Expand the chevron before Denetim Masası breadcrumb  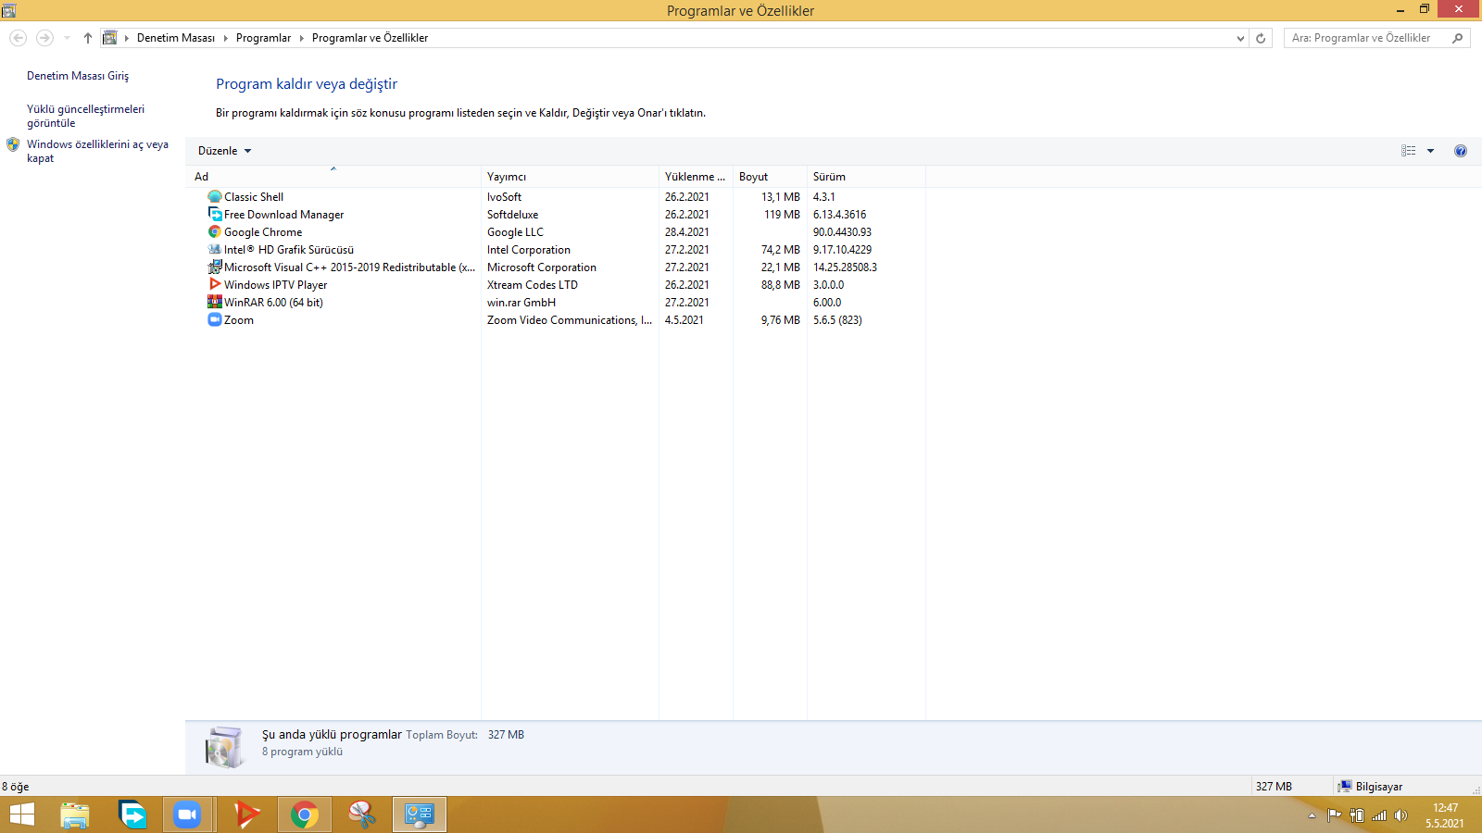[x=127, y=38]
